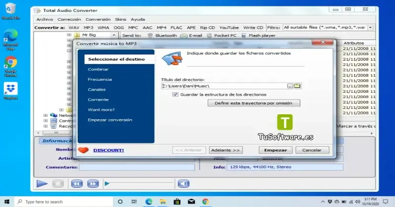
Task: Convert to FLAC format button
Action: (x=176, y=28)
